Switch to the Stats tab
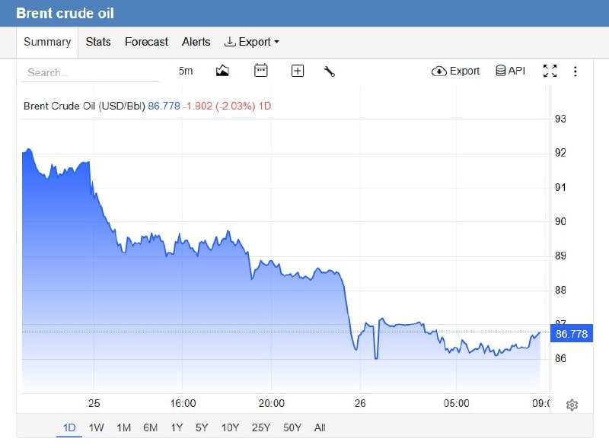 [x=98, y=42]
